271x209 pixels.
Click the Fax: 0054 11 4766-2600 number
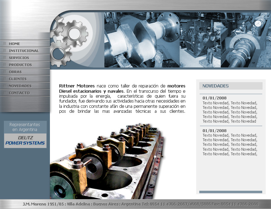coord(235,204)
